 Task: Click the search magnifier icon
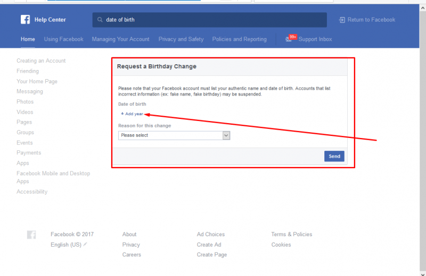(x=100, y=20)
